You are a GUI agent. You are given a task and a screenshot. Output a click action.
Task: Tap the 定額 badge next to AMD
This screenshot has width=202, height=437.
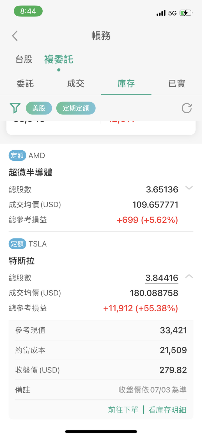pos(17,155)
